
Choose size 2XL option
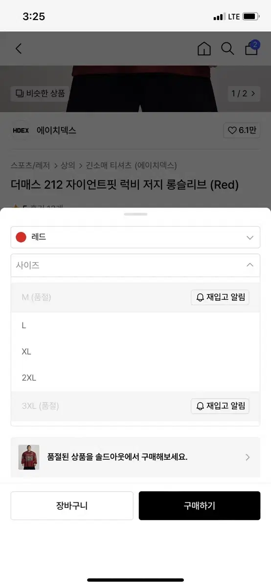point(135,378)
